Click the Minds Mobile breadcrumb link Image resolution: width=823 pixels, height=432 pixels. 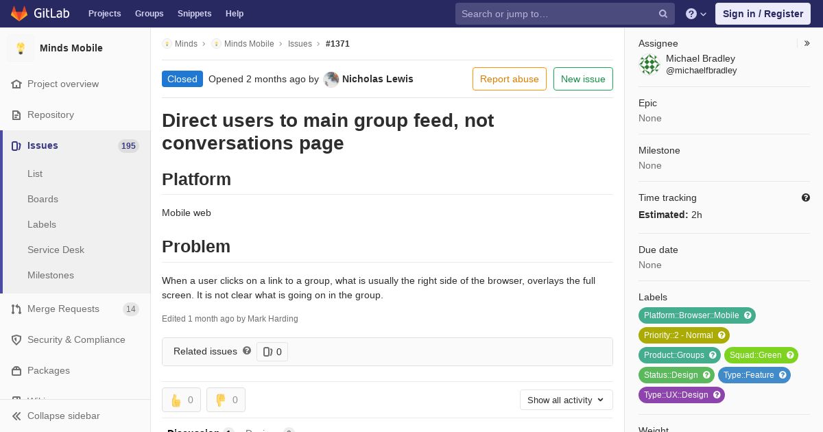[x=249, y=43]
